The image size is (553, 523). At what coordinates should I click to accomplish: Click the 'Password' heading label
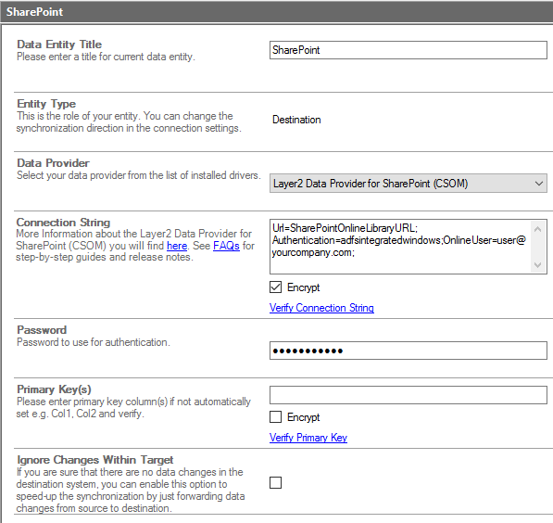coord(42,330)
